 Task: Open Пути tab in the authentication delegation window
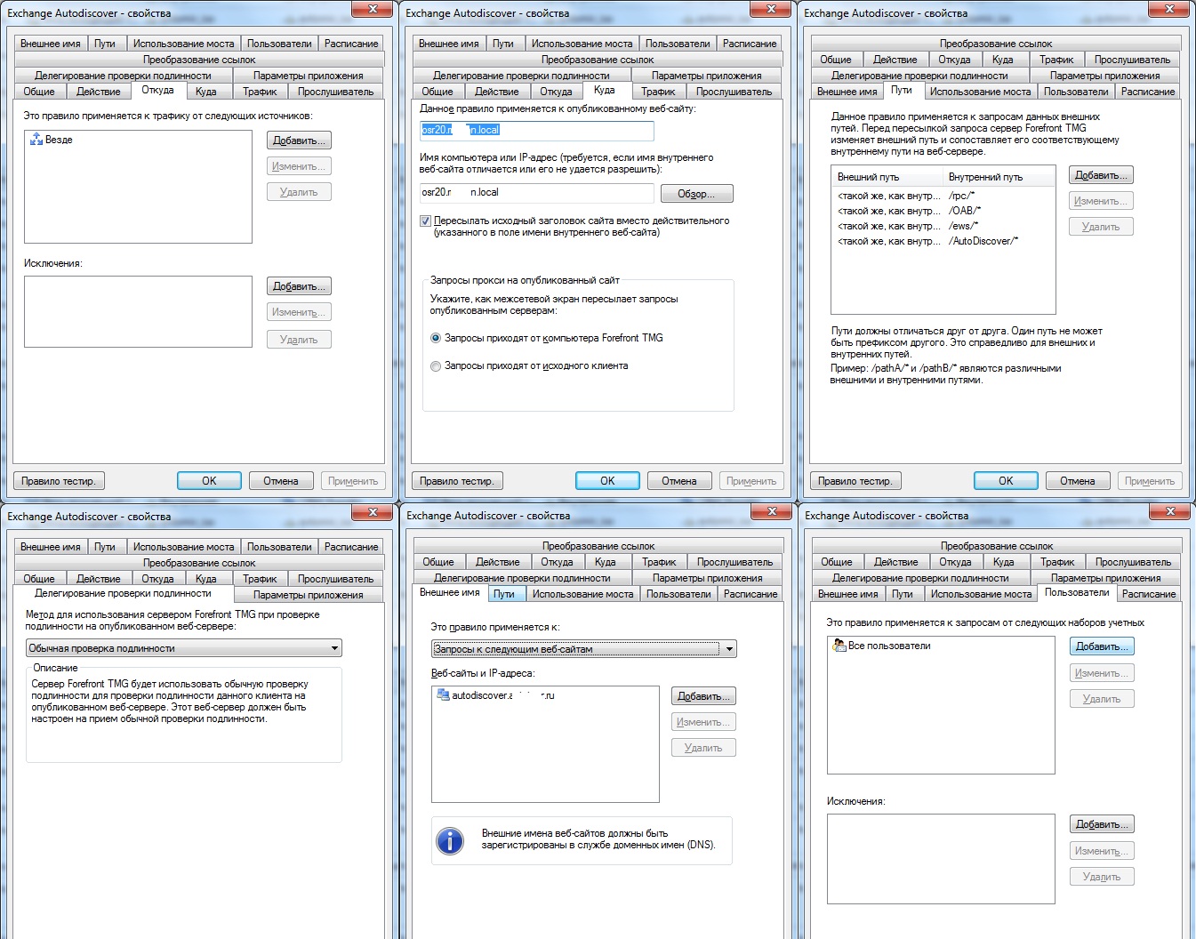coord(105,547)
